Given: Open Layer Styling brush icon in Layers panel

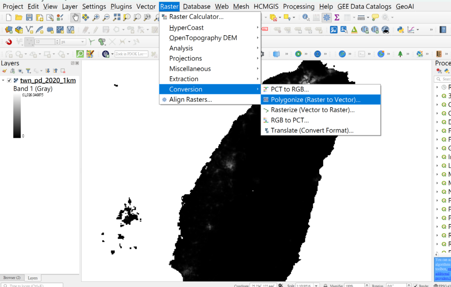Looking at the screenshot, I should click(4, 71).
